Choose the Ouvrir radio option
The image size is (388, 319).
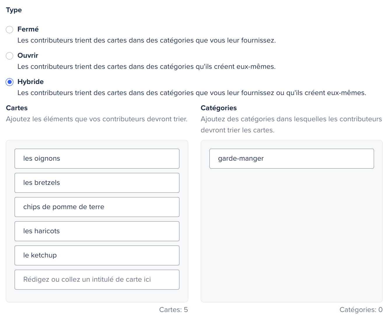(x=10, y=56)
